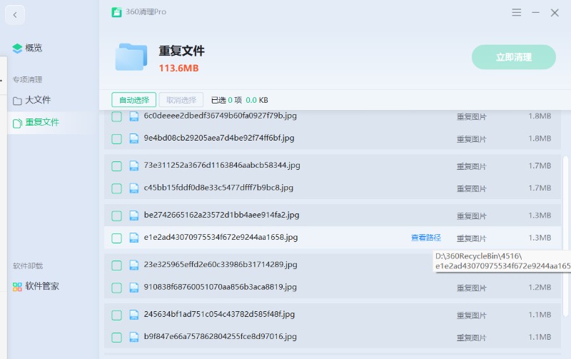Screen dimensions: 571x359
Task: Click image file icon for 6c0deeee2dbedf36749b60fa0927f79b.jpg
Action: click(x=133, y=116)
